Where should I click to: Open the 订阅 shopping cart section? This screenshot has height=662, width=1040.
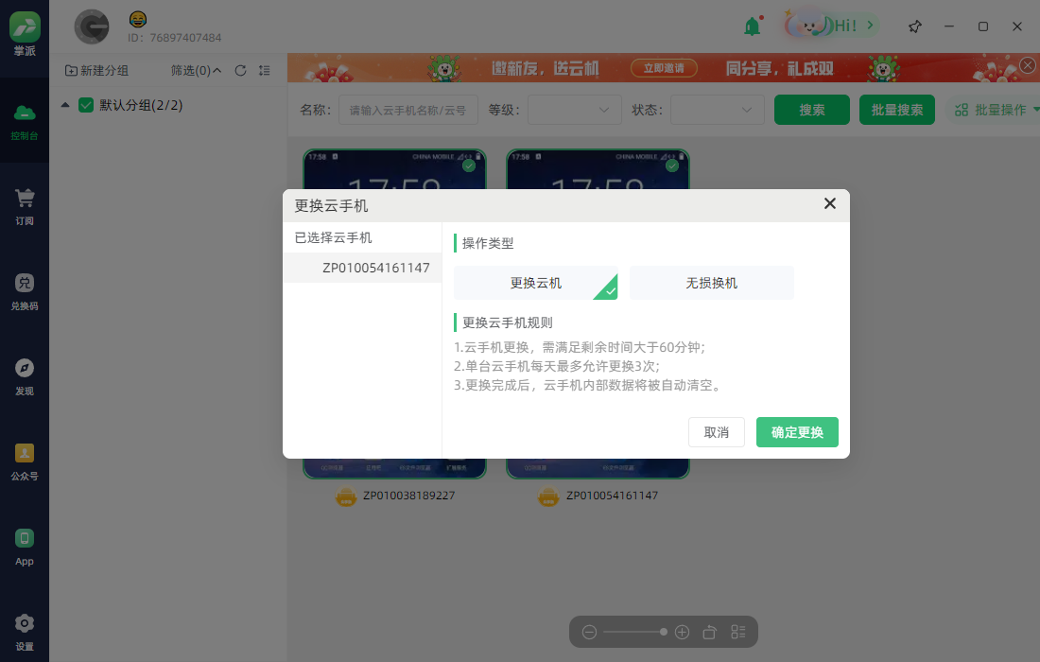coord(25,206)
